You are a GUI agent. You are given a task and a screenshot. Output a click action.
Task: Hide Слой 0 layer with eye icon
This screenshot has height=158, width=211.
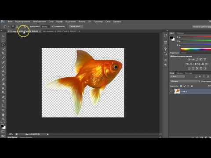point(171,92)
